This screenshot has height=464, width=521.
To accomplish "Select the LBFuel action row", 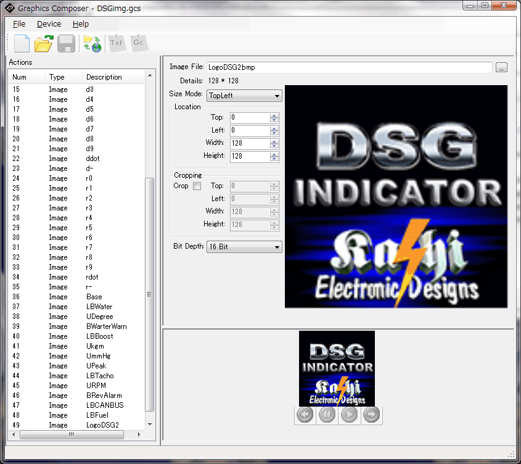I will coord(76,415).
